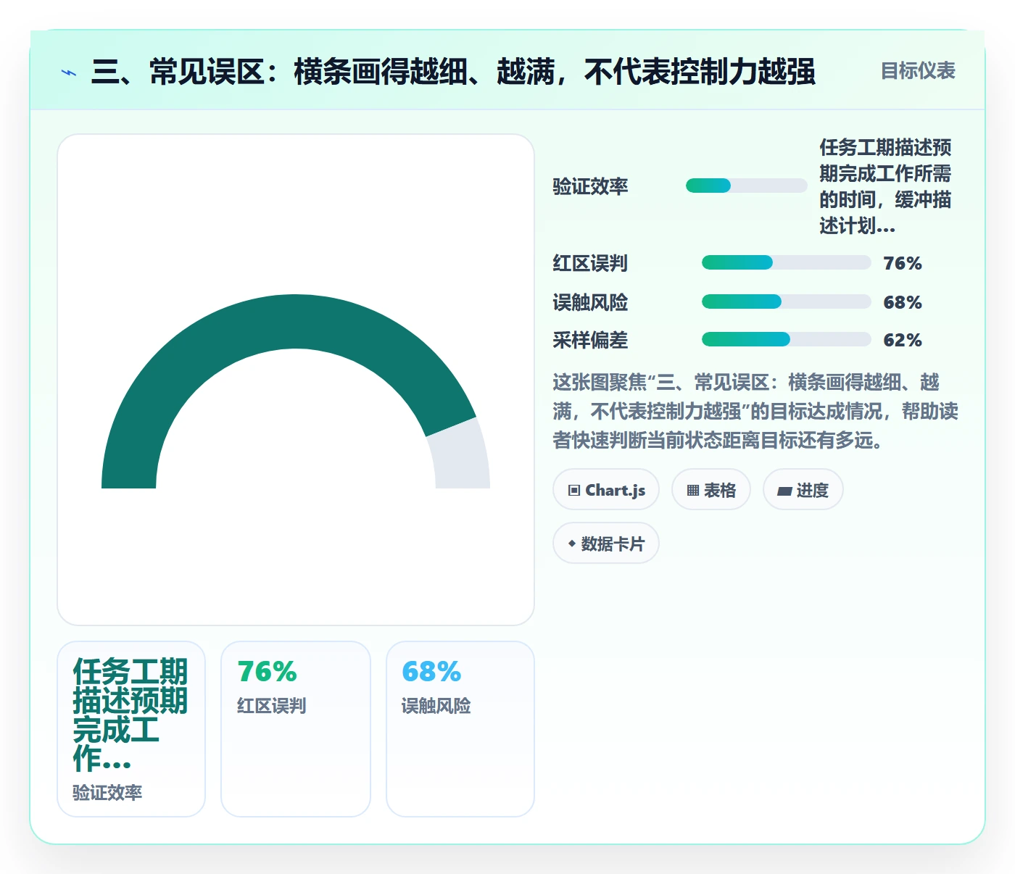Click the 采样偏差 progress bar
Image resolution: width=1015 pixels, height=874 pixels.
click(787, 339)
